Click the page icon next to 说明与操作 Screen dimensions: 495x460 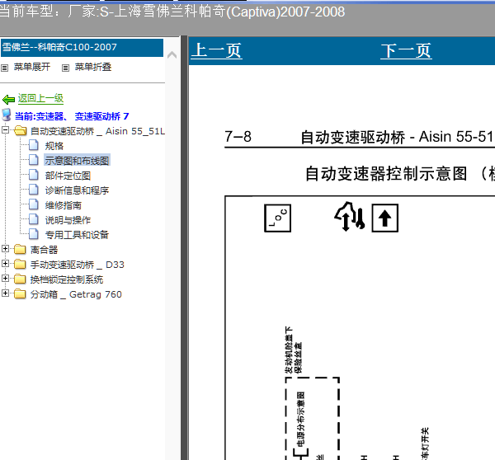(34, 219)
